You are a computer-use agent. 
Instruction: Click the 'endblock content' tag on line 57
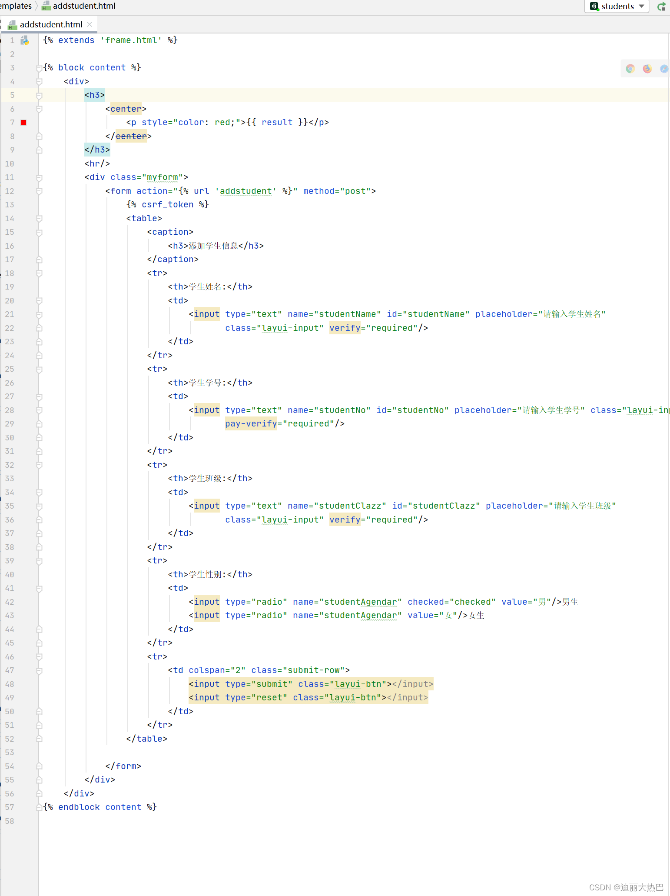coord(100,807)
